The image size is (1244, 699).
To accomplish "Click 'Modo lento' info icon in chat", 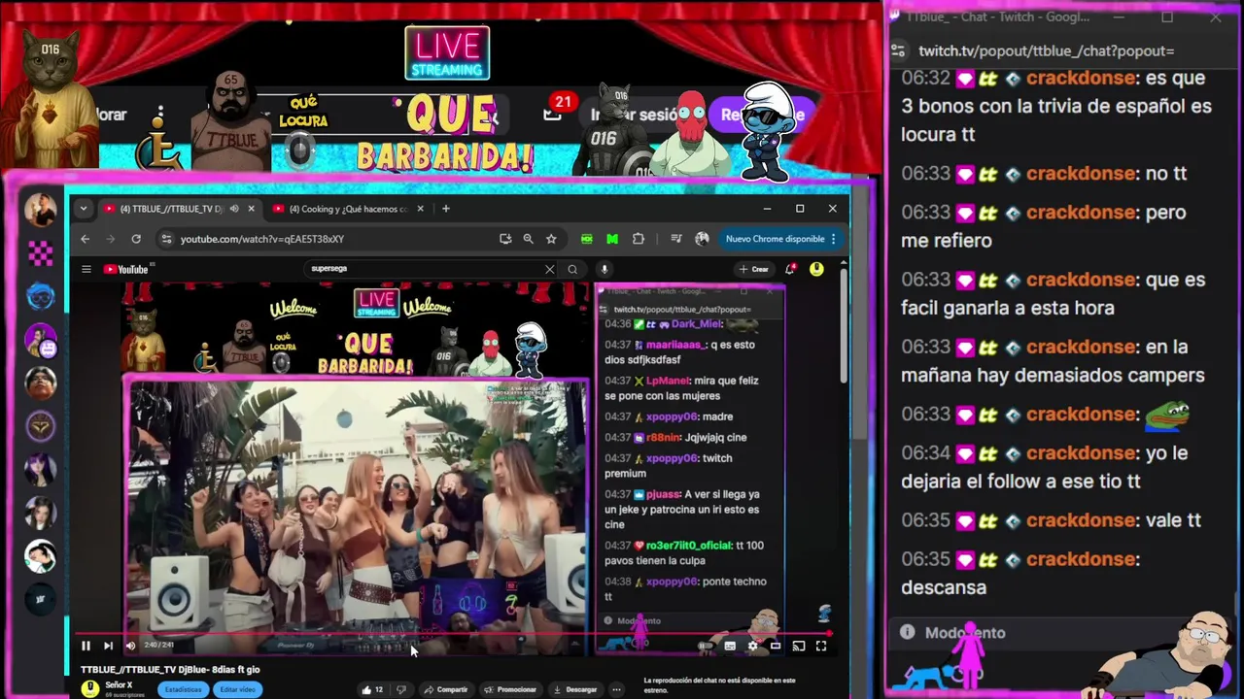I will 907,632.
